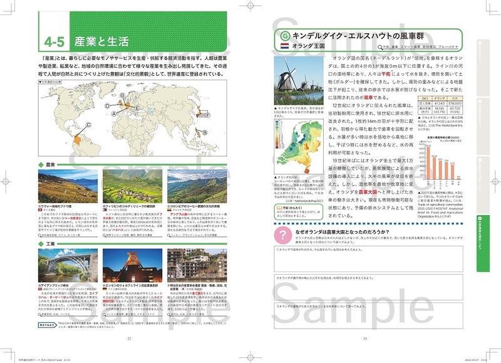Click the red 風車 keyword in the article

click(368, 98)
